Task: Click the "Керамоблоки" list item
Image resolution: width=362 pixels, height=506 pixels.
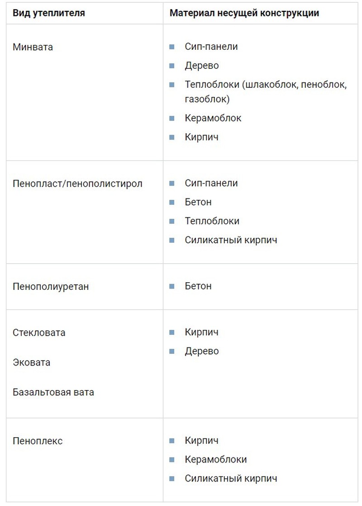Action: (216, 460)
